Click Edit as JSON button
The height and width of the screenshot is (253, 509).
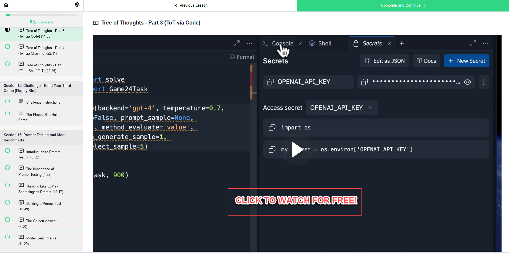tap(385, 61)
